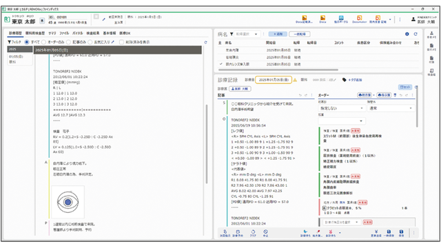
Task: Open the empty dropdown below 指定しない
Action: 342,121
